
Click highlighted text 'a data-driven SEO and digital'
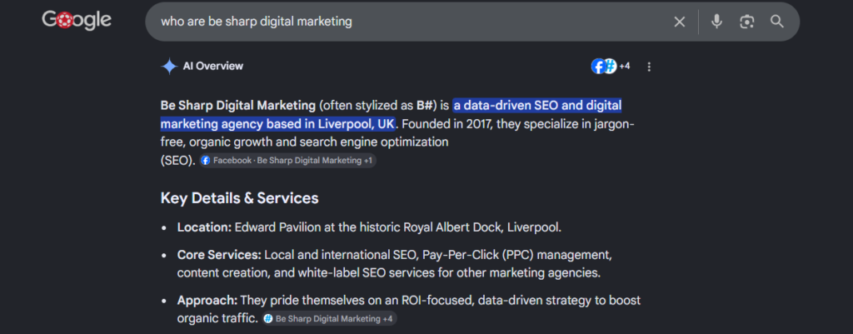[537, 105]
